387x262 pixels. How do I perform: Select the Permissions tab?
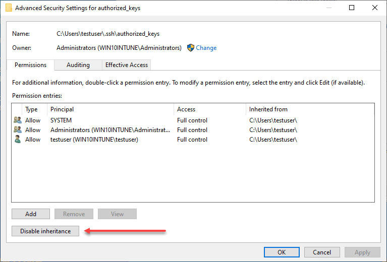pyautogui.click(x=30, y=65)
